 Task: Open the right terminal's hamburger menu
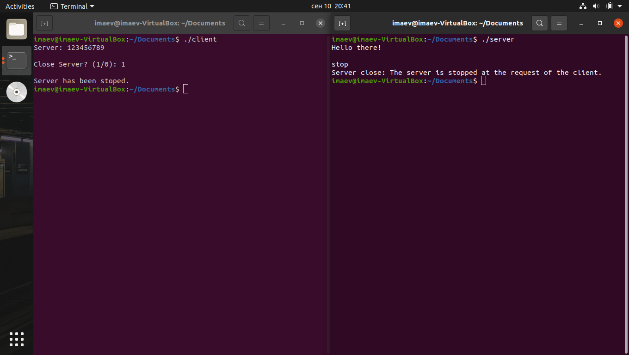559,23
